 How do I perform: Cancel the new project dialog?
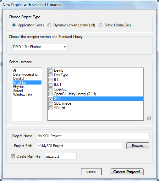[91, 172]
